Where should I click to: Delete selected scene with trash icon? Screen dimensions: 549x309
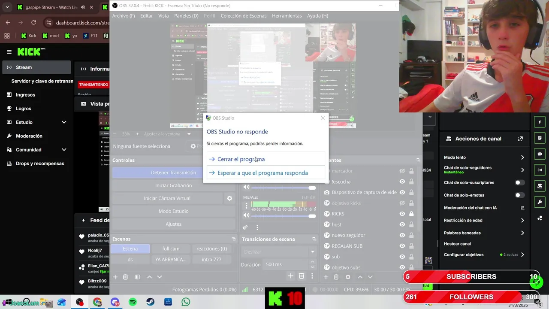coord(125,277)
